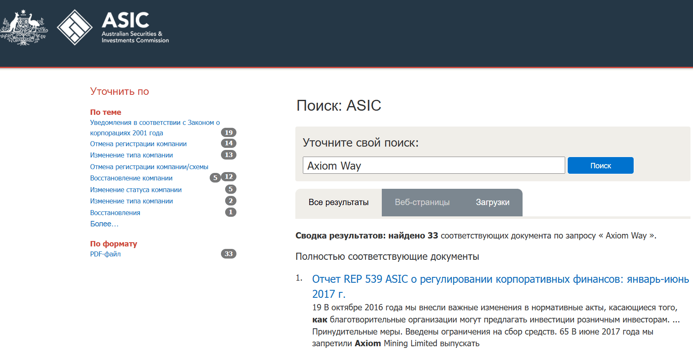693x350 pixels.
Task: Filter by Изменение типа компании with count 2
Action: 132,201
